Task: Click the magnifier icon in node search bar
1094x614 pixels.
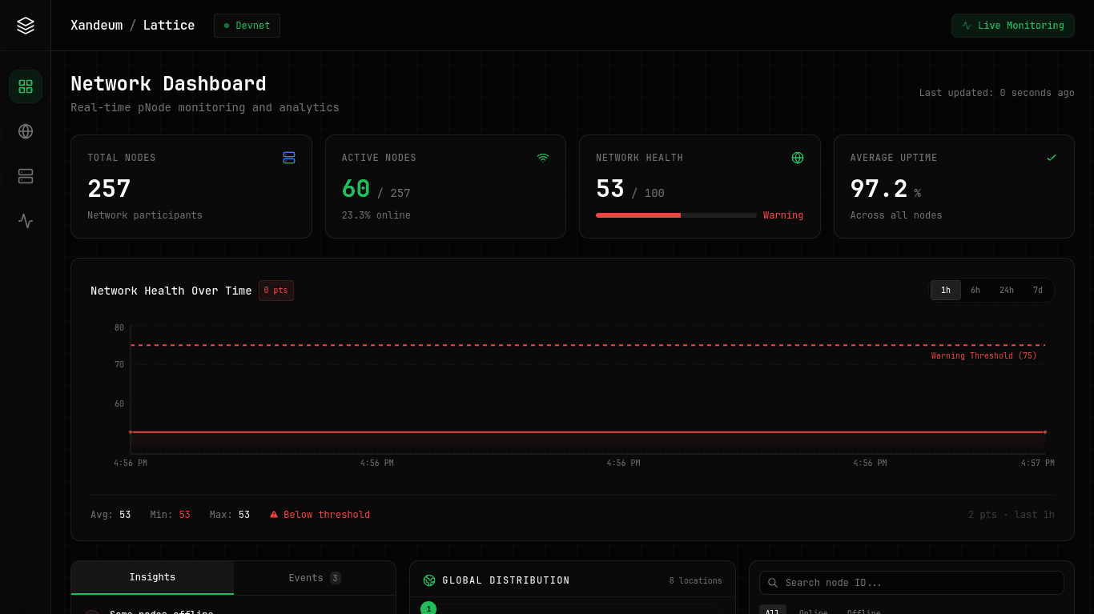Action: point(772,583)
